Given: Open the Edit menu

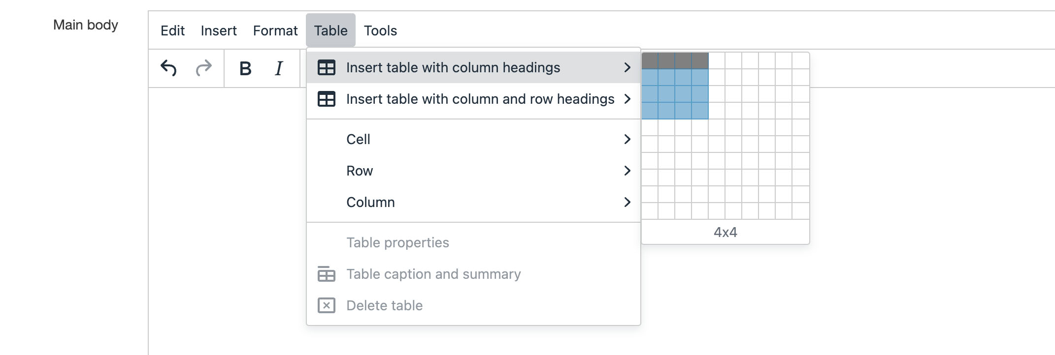Looking at the screenshot, I should coord(172,30).
